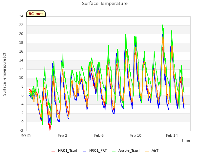The image size is (210, 157).
Task: Toggle the NR01_Tsurf legend entry
Action: click(65, 150)
